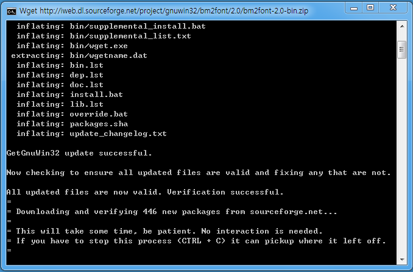Click the Wget sourceforge URL title bar
413x272 pixels.
coord(164,11)
